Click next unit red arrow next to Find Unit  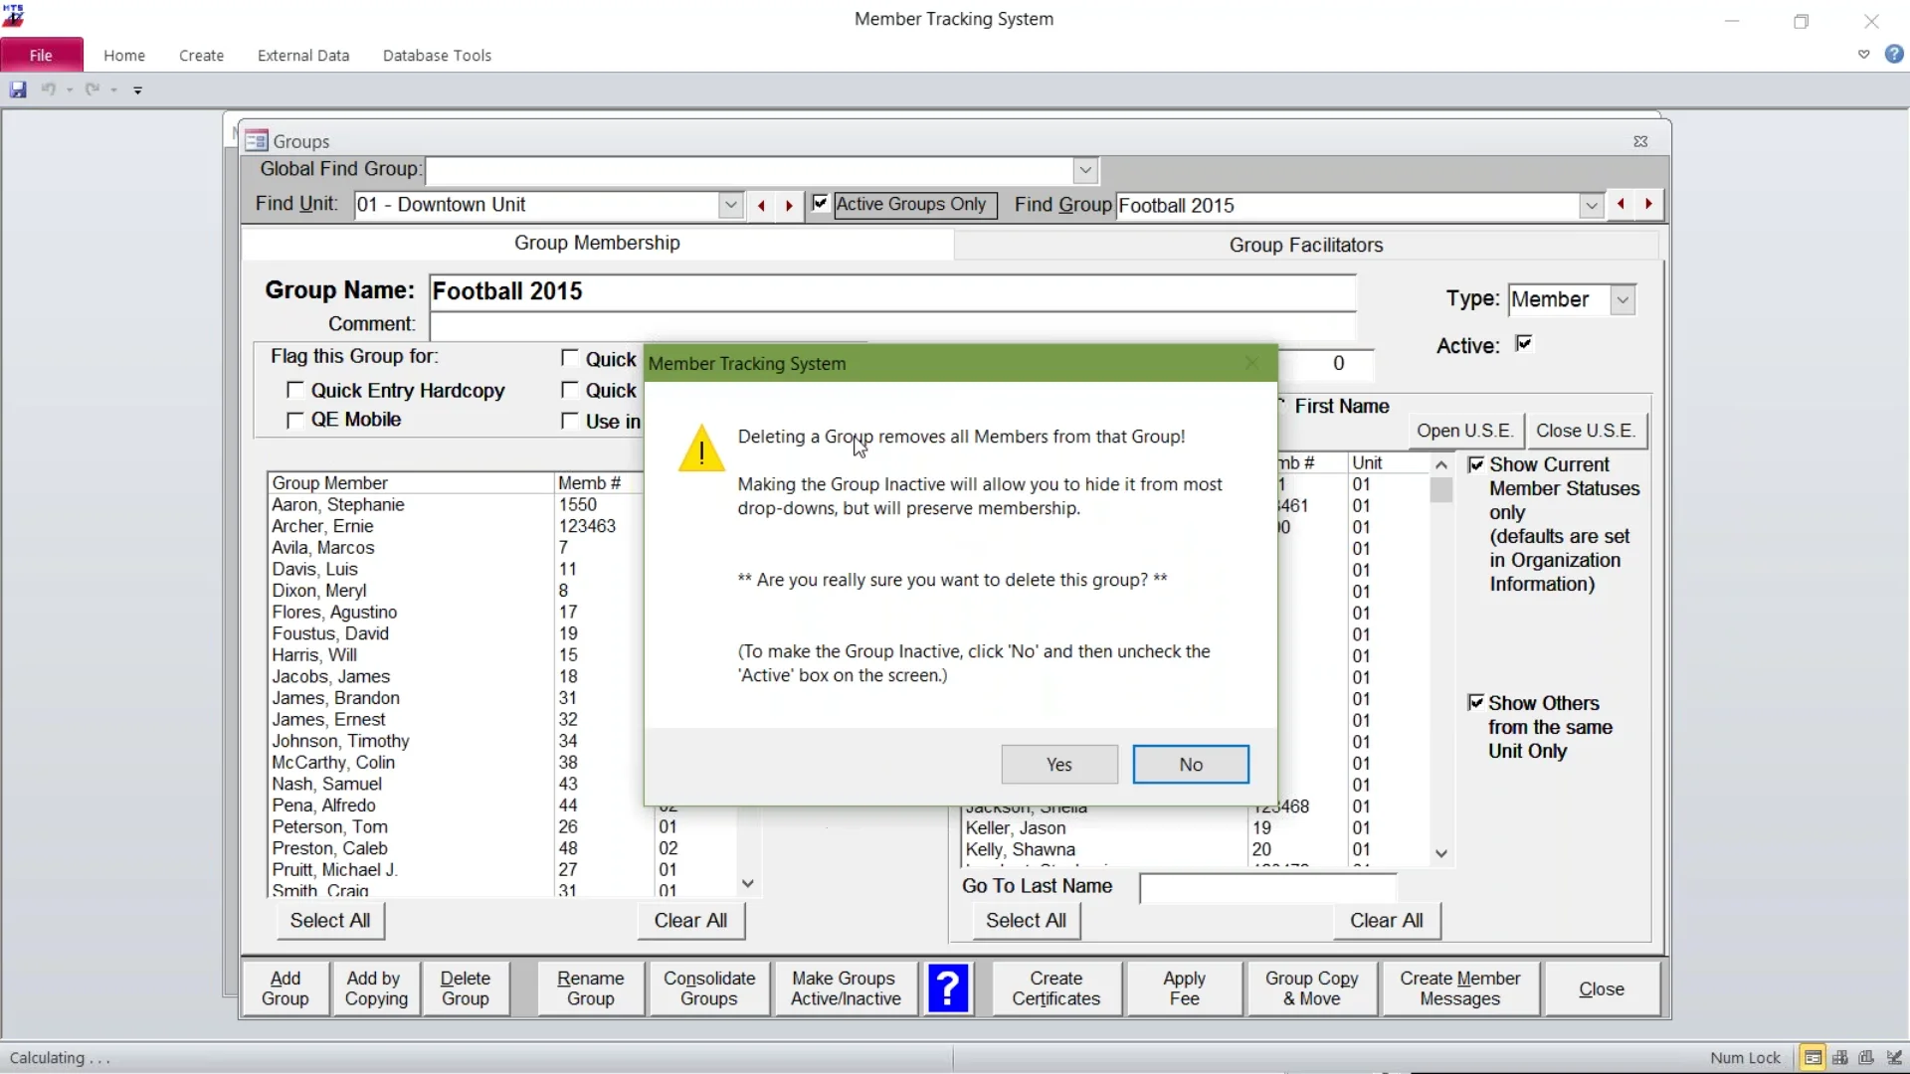(789, 206)
